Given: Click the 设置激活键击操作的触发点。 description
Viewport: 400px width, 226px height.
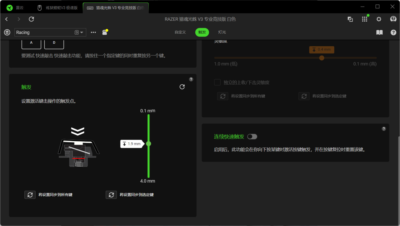Looking at the screenshot, I should point(49,101).
